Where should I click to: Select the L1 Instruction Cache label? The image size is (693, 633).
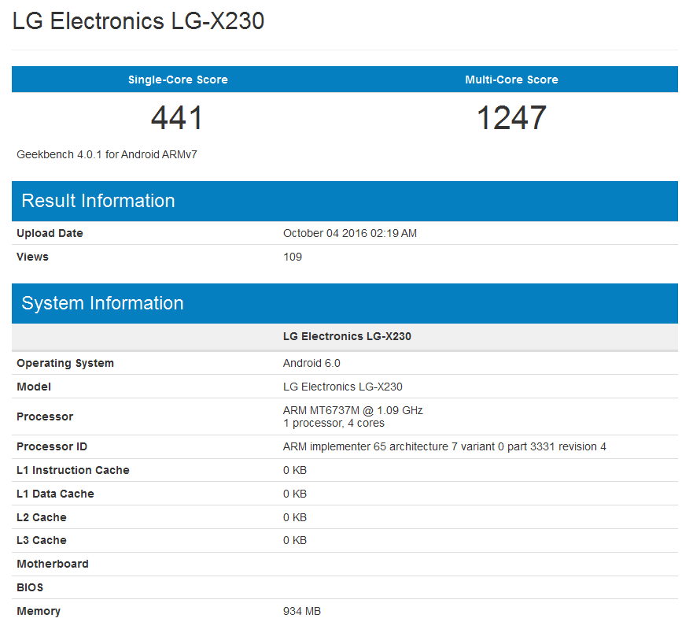73,470
